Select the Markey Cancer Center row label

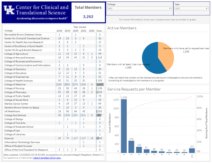[16, 104]
